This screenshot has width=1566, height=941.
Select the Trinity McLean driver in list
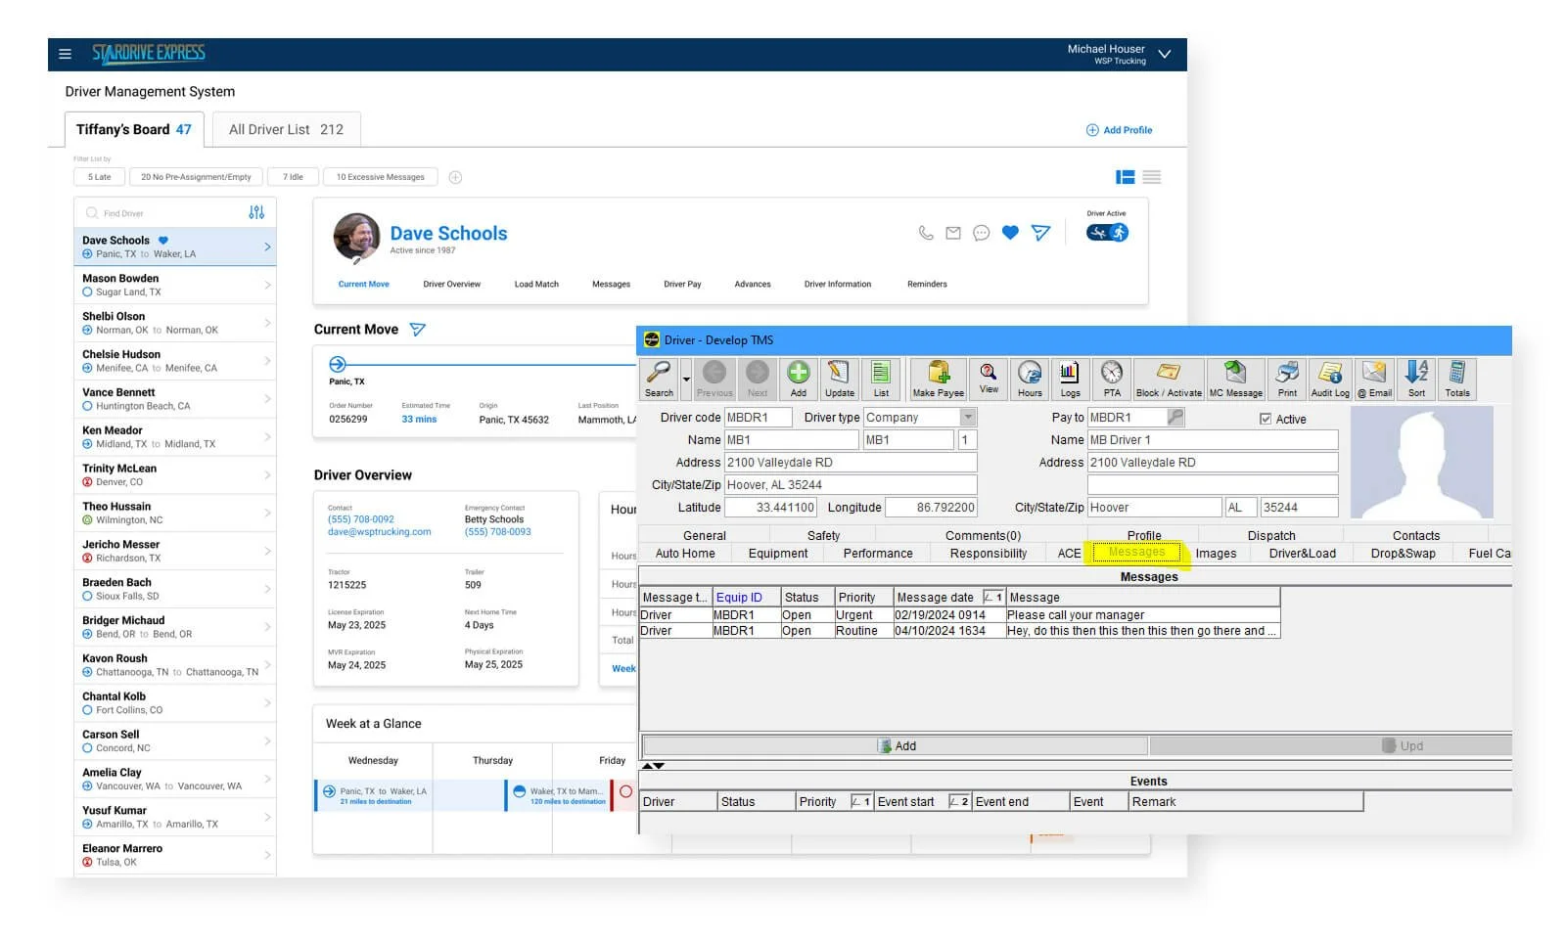(x=175, y=474)
